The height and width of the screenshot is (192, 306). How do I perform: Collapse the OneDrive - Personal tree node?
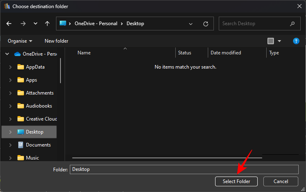point(7,54)
